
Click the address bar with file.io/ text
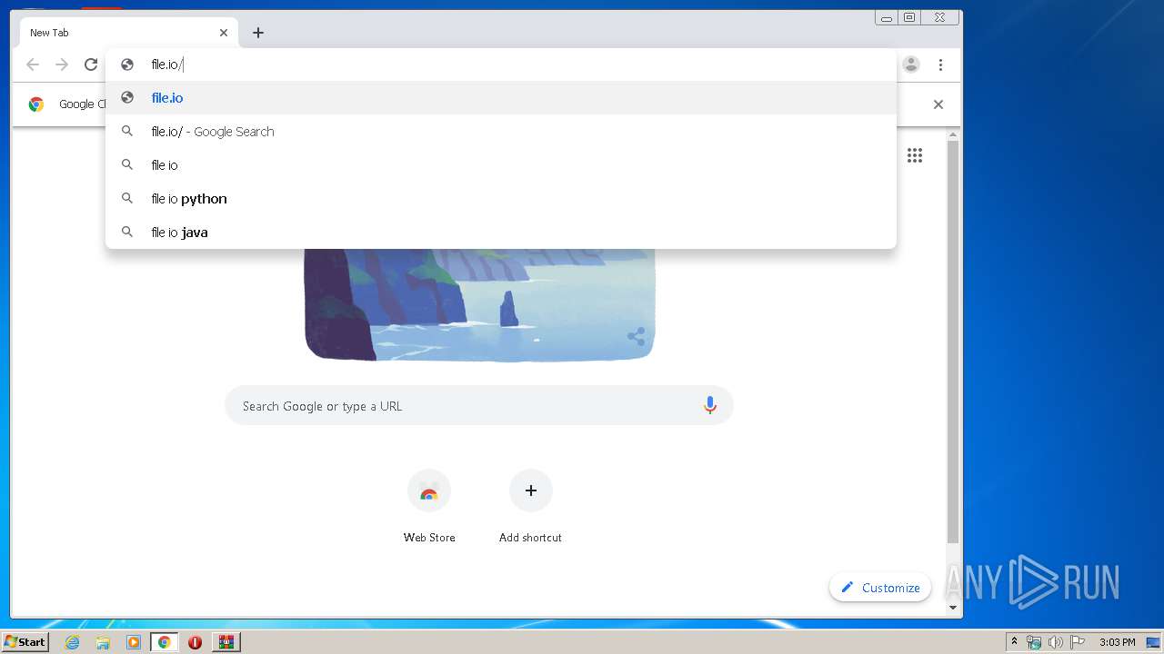click(x=501, y=64)
